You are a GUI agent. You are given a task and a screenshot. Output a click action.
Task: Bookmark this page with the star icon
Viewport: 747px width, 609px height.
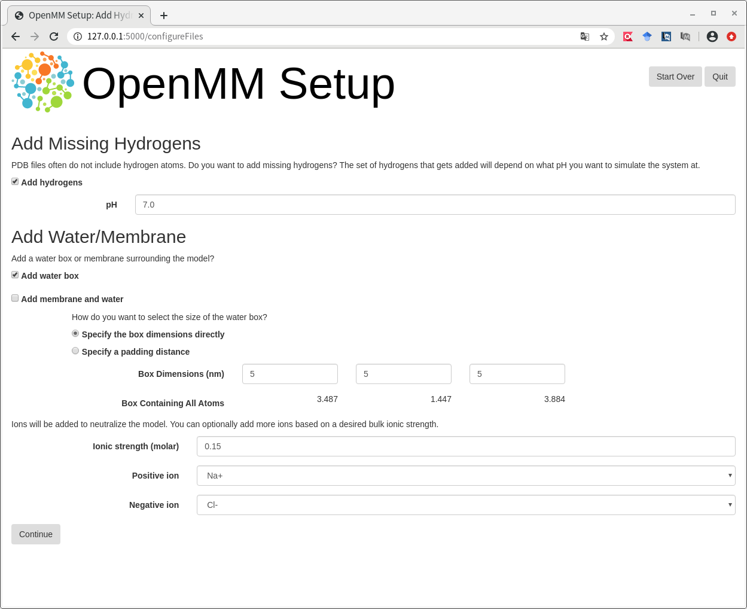604,36
